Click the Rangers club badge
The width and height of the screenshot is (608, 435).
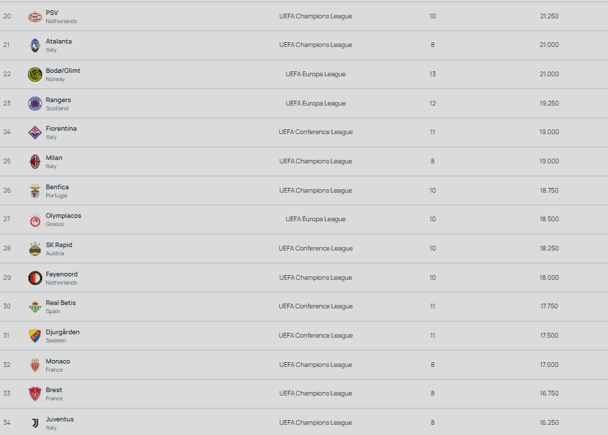click(x=35, y=103)
